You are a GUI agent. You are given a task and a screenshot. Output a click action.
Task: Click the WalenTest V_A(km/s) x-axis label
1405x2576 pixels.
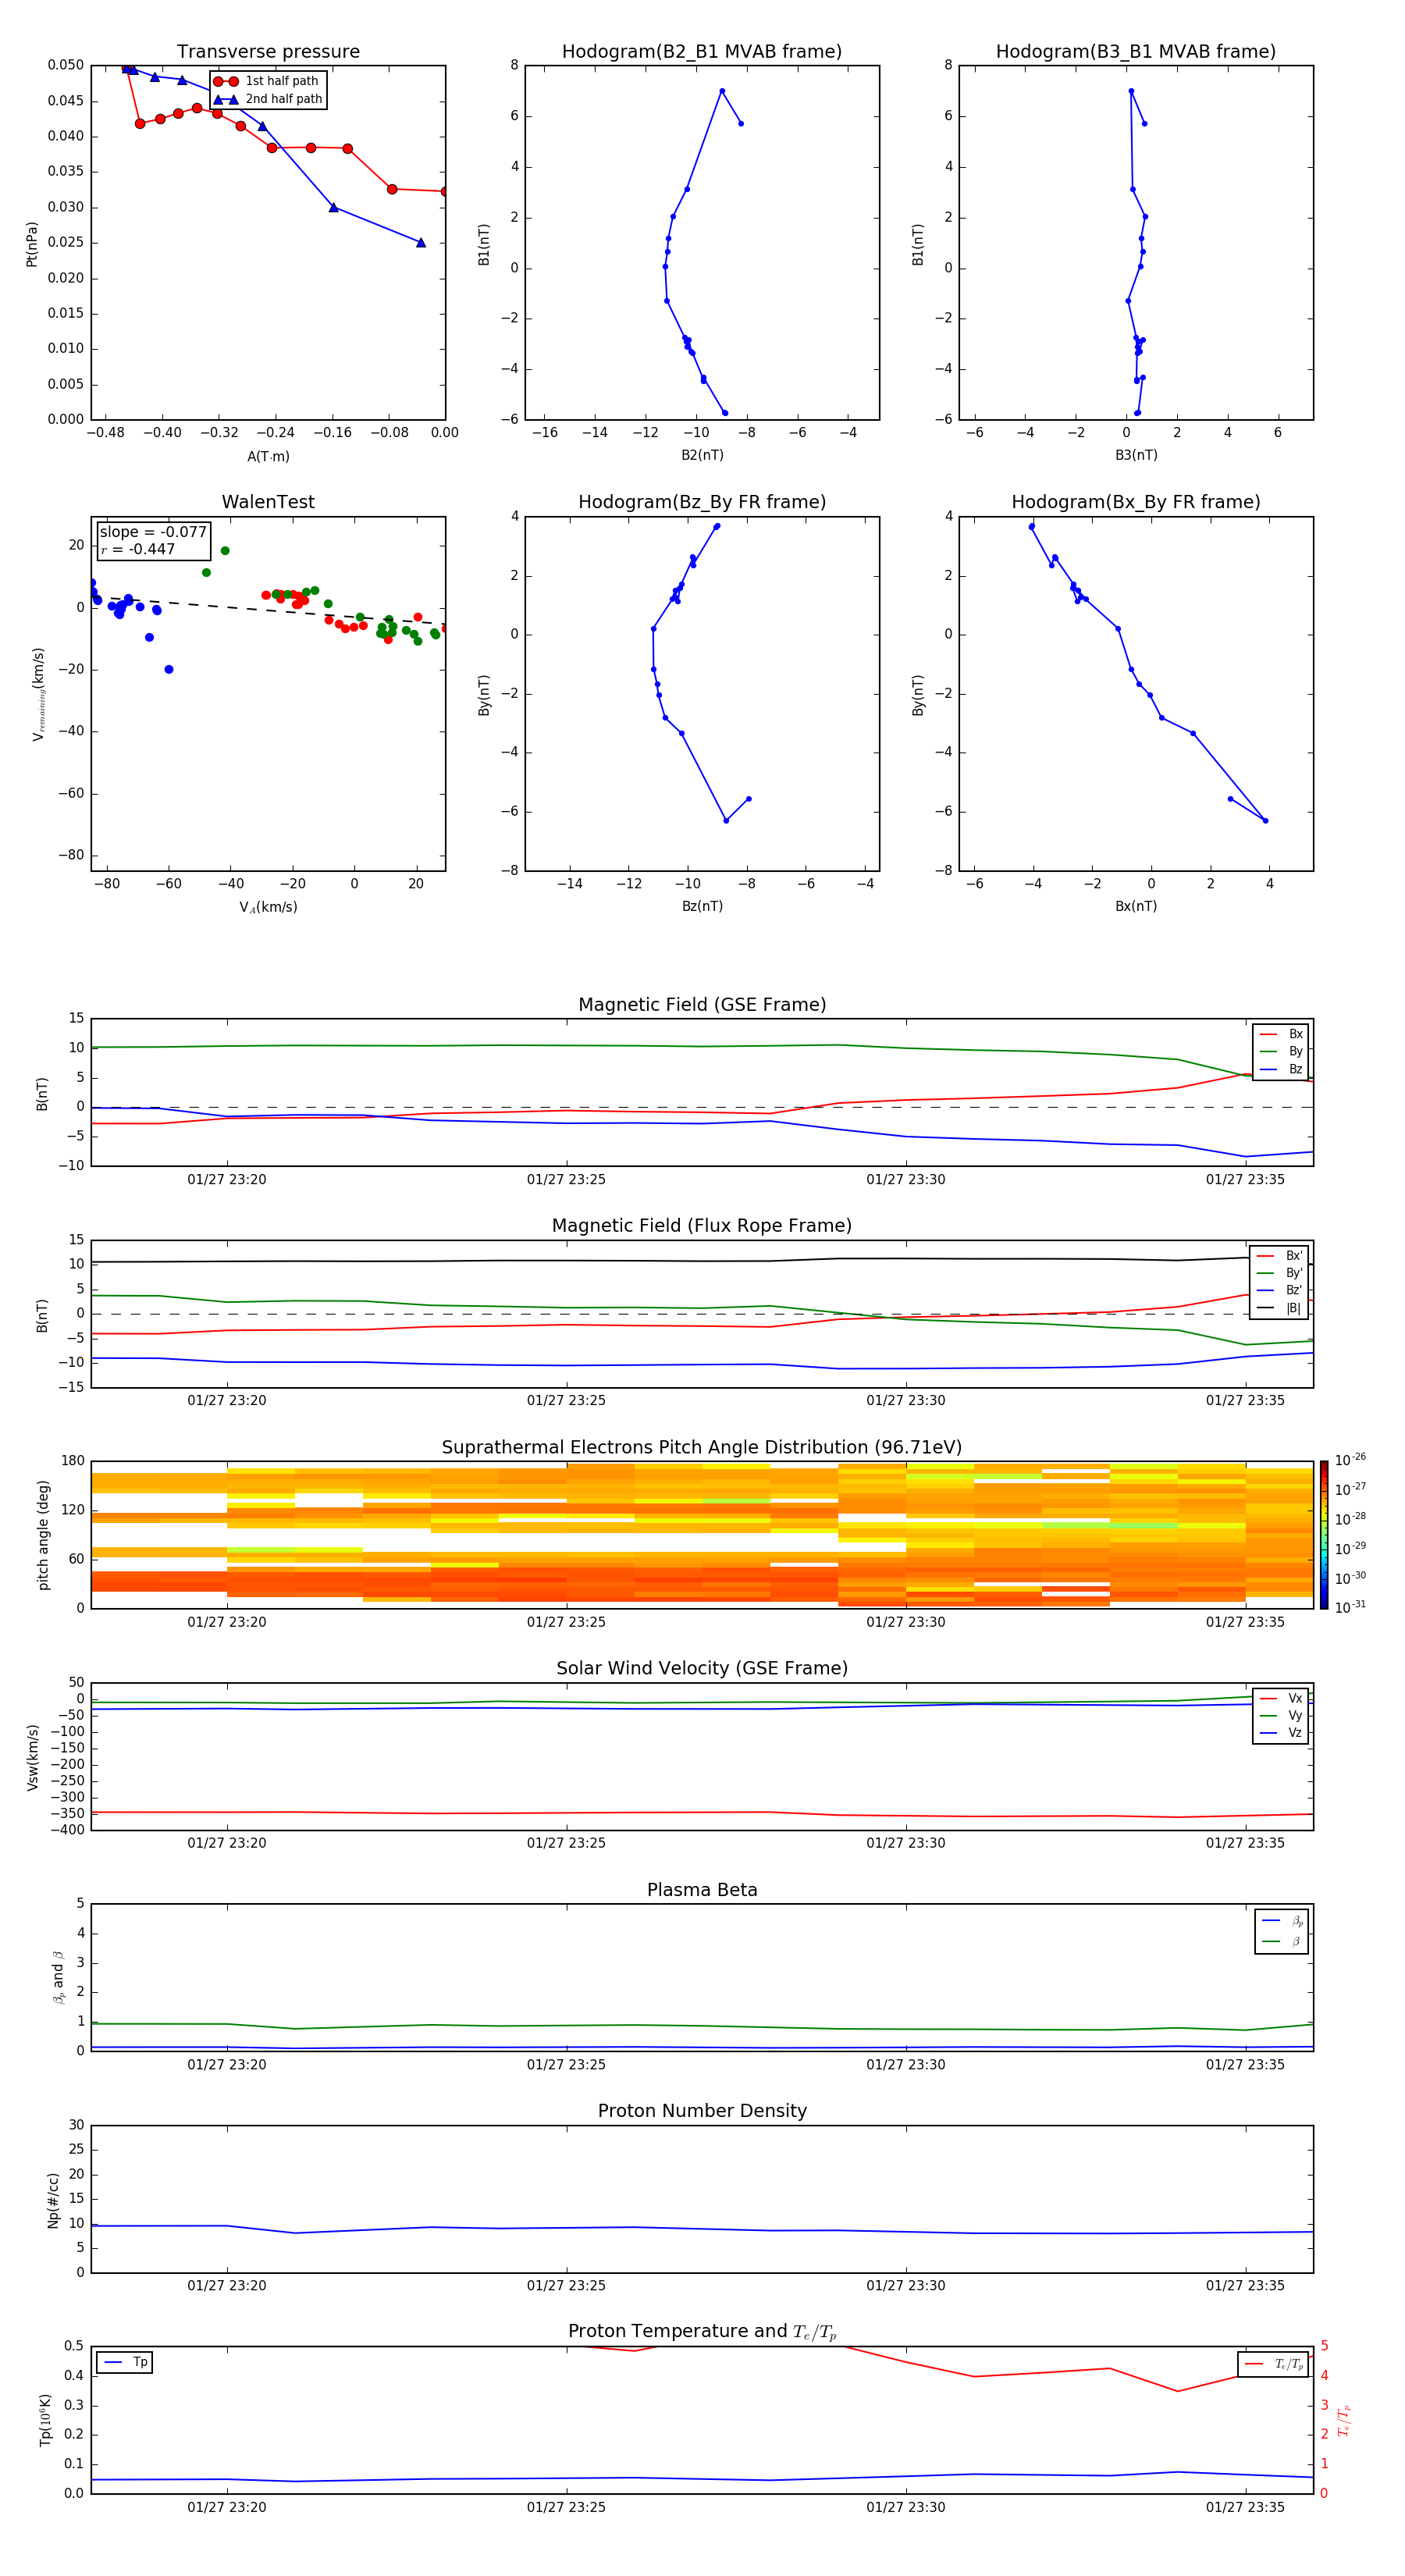pos(268,907)
